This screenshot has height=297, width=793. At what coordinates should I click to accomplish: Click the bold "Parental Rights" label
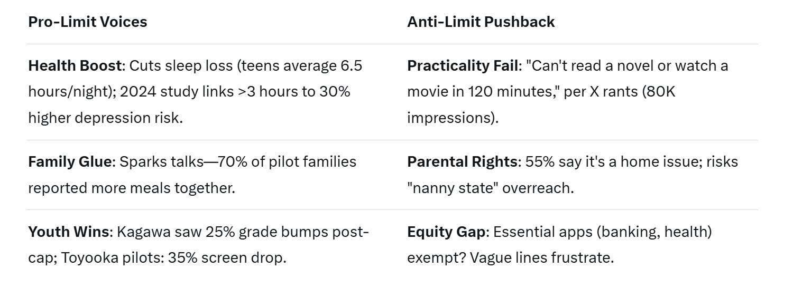[462, 161]
